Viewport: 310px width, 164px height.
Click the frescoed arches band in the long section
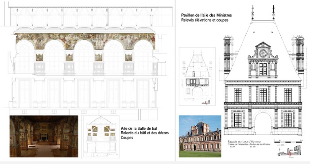point(85,41)
